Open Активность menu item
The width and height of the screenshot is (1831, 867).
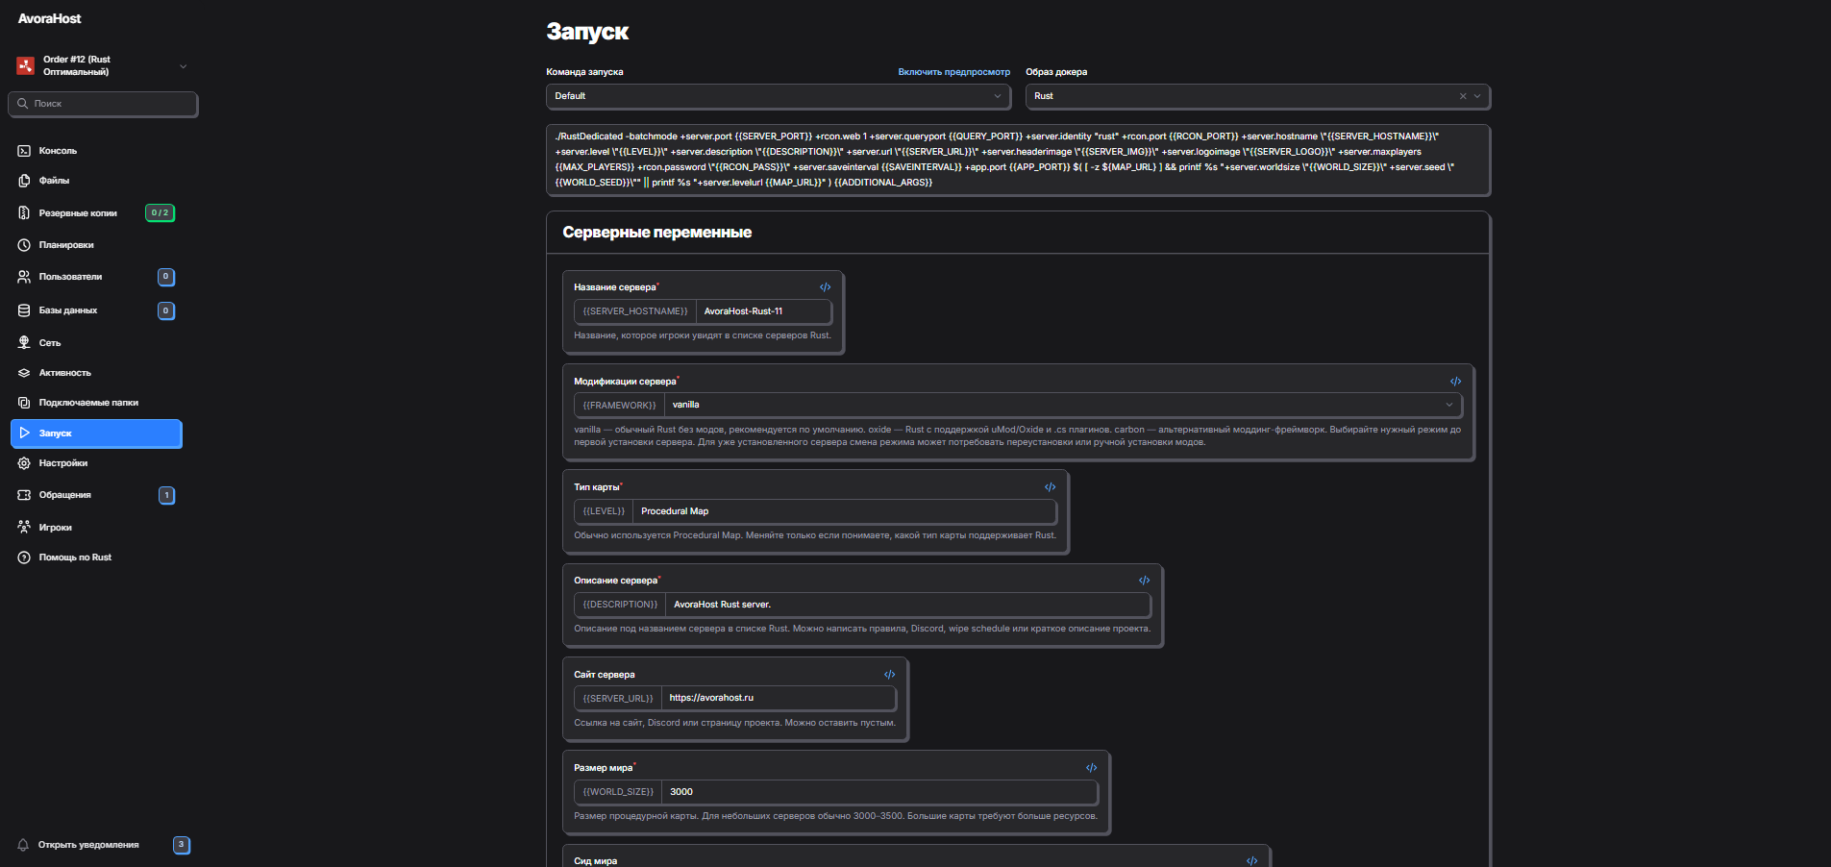point(96,373)
